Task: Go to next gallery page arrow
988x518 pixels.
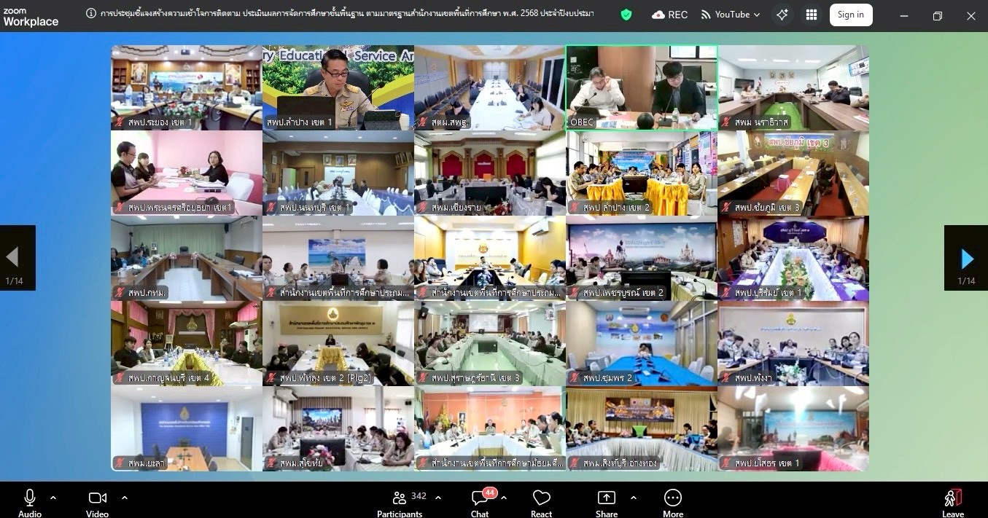Action: point(966,258)
